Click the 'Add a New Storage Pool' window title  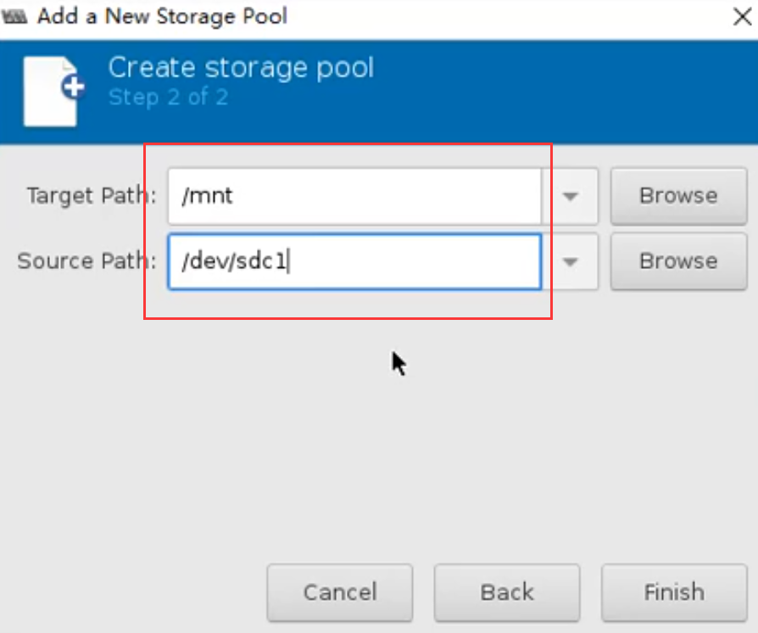coord(162,17)
